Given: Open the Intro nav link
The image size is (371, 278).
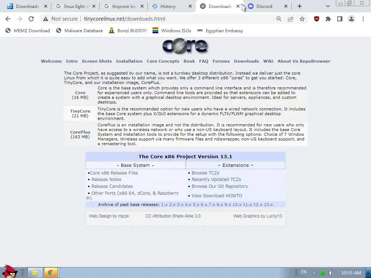Looking at the screenshot, I should pyautogui.click(x=72, y=61).
